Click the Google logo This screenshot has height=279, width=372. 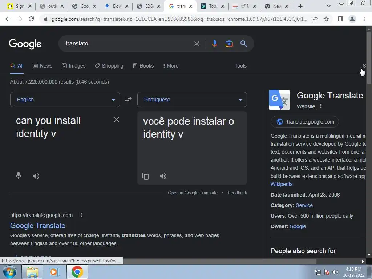tap(25, 44)
